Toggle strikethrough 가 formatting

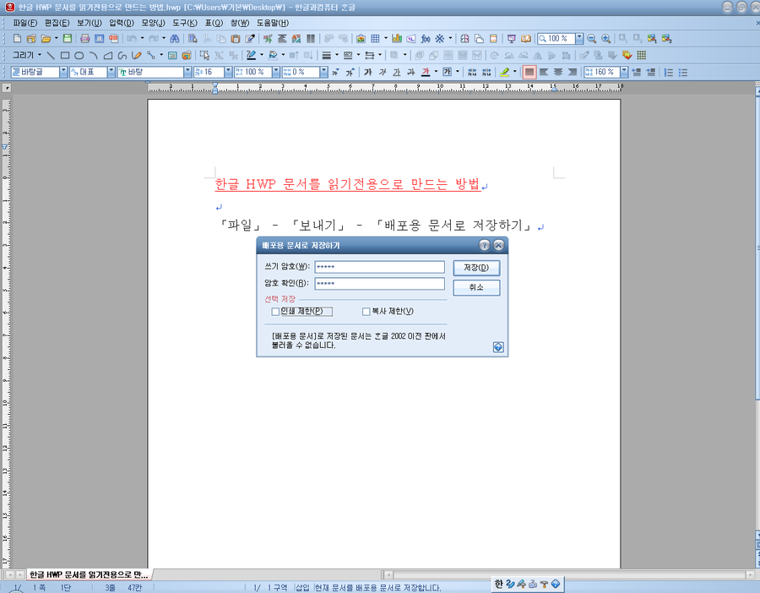pos(411,73)
